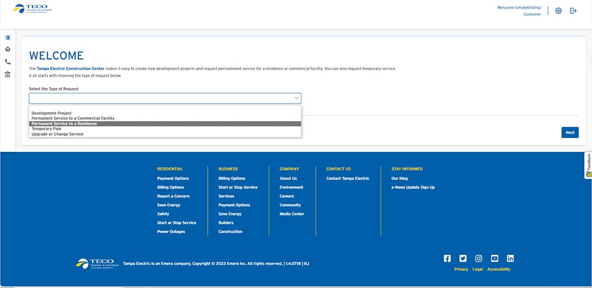
Task: Select Temporary Pole option
Action: coord(47,129)
